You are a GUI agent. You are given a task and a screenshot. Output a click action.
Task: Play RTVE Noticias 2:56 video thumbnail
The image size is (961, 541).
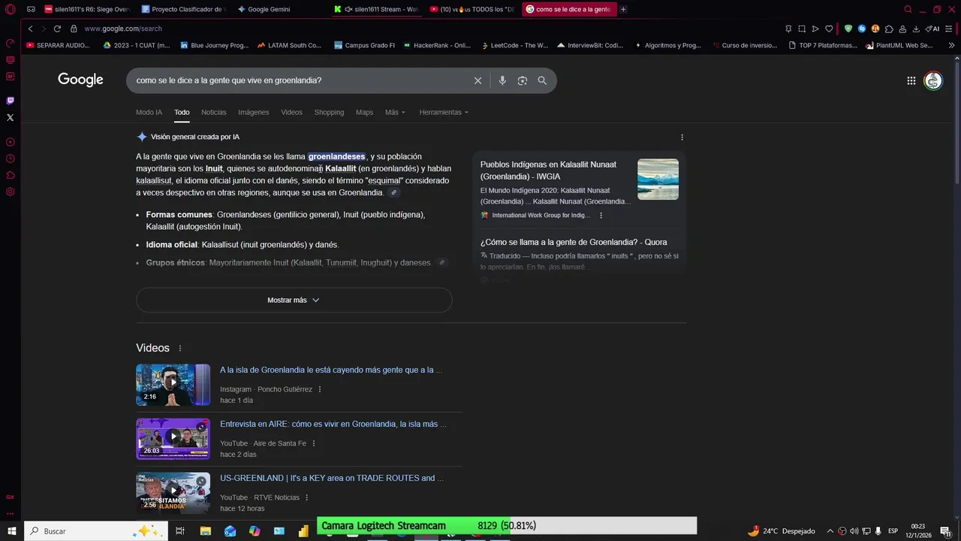click(173, 493)
